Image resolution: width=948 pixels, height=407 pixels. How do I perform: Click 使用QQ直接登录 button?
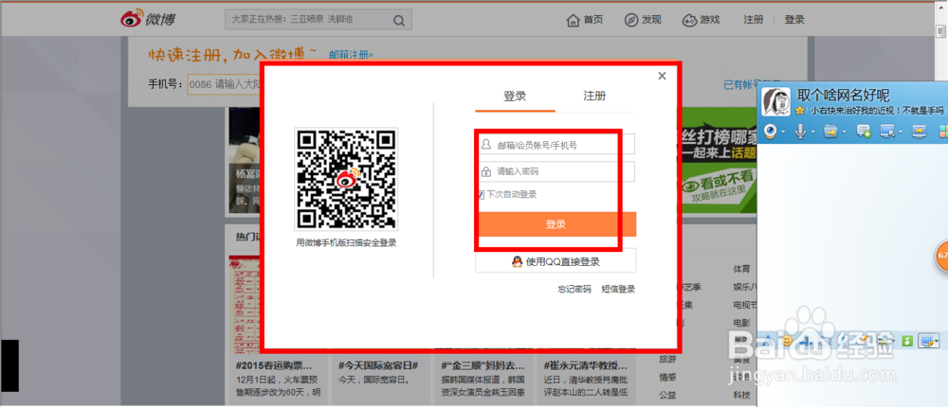tap(556, 261)
